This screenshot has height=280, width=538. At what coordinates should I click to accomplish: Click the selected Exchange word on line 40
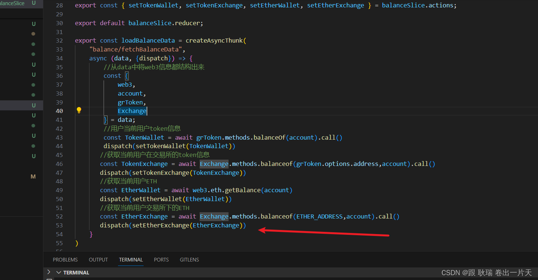coord(132,111)
